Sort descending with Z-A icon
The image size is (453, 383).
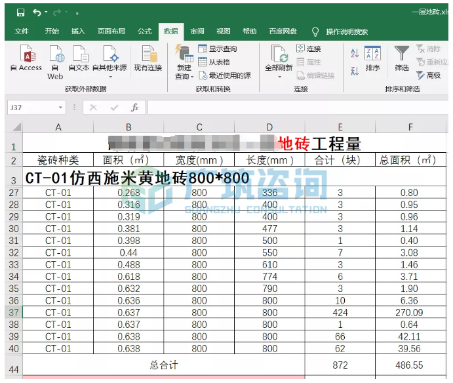[x=355, y=71]
